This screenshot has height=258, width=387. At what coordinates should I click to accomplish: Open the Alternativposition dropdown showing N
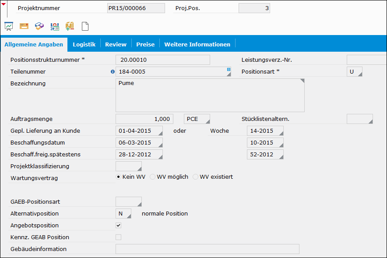tap(129, 216)
